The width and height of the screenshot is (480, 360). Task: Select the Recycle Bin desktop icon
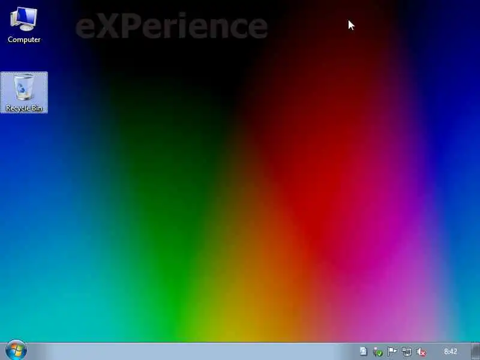[24, 92]
